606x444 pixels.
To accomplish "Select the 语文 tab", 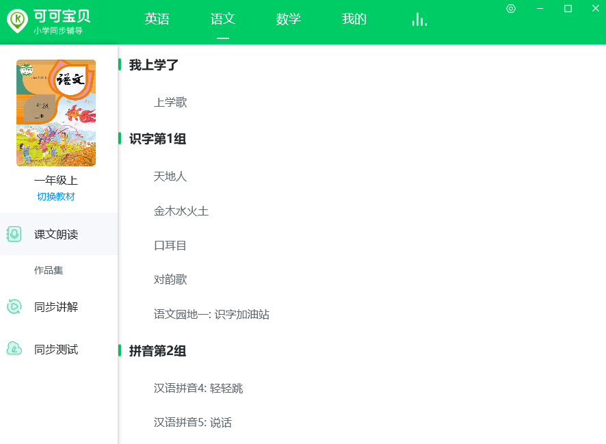I will tap(222, 19).
